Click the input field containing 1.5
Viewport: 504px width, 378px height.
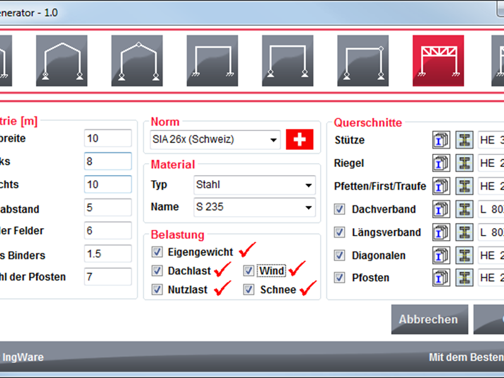tap(107, 254)
